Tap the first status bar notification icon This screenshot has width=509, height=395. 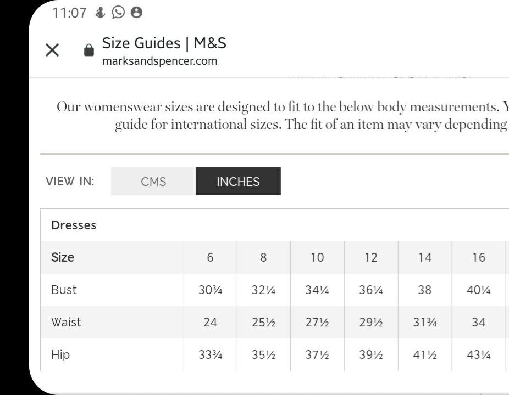click(x=100, y=12)
